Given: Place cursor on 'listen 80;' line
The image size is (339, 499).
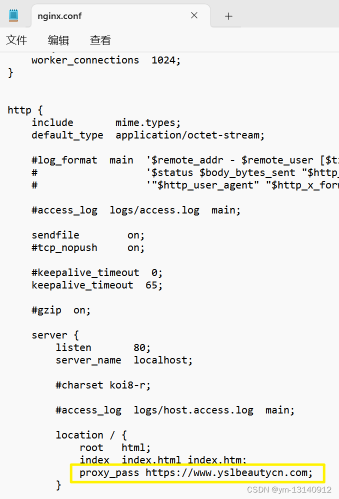Looking at the screenshot, I should click(103, 347).
